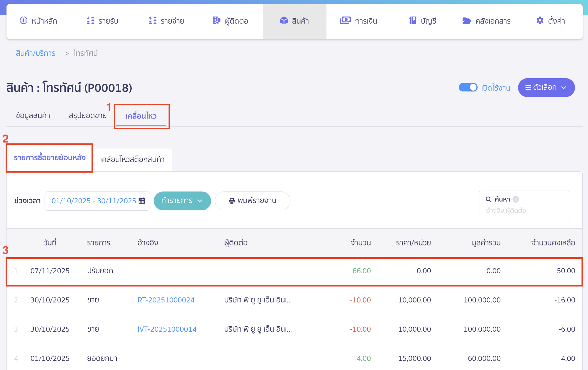
Task: Open the ผู้ติดต่อ contacts icon
Action: tap(216, 21)
